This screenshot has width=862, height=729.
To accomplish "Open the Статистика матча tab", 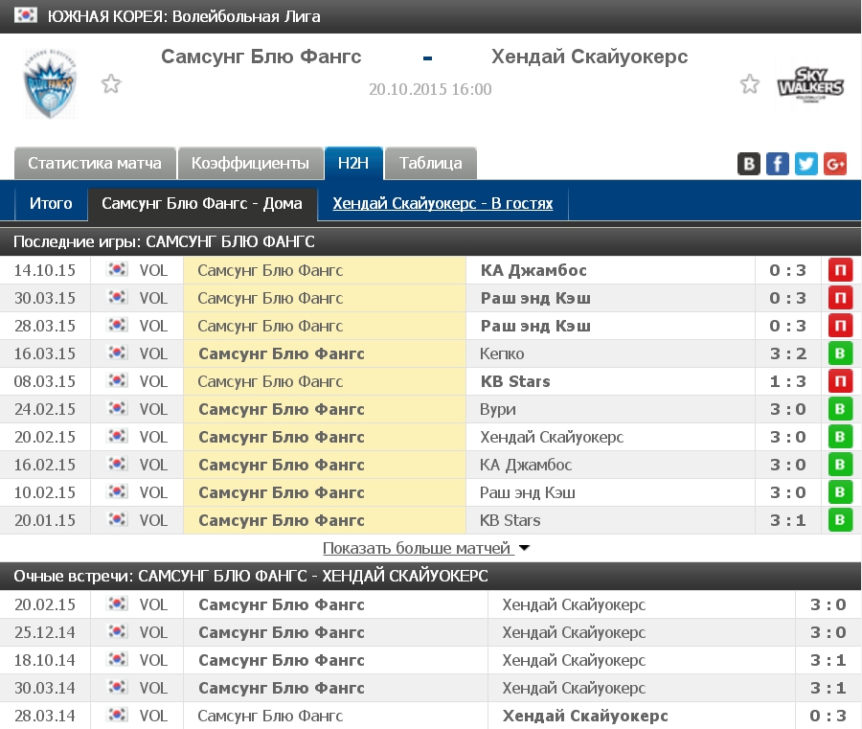I will 95,164.
